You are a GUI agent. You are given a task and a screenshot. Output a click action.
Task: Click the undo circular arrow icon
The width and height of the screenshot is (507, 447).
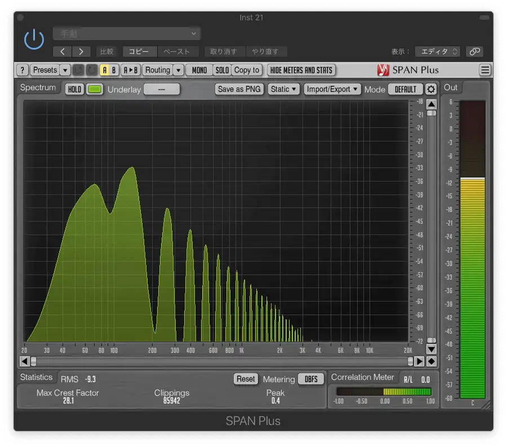[x=78, y=70]
